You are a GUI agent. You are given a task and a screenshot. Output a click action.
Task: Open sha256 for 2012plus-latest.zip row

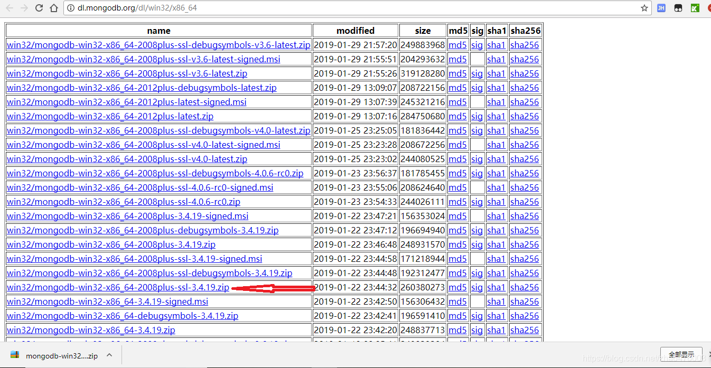pos(525,116)
